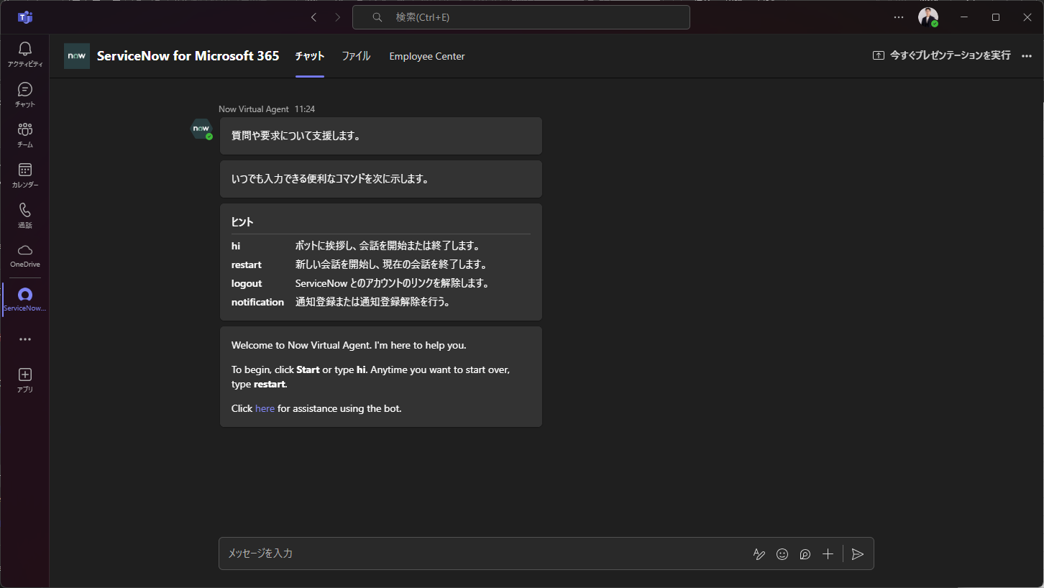The image size is (1044, 588).
Task: Click message '質問や要求について支援します。'
Action: [296, 136]
